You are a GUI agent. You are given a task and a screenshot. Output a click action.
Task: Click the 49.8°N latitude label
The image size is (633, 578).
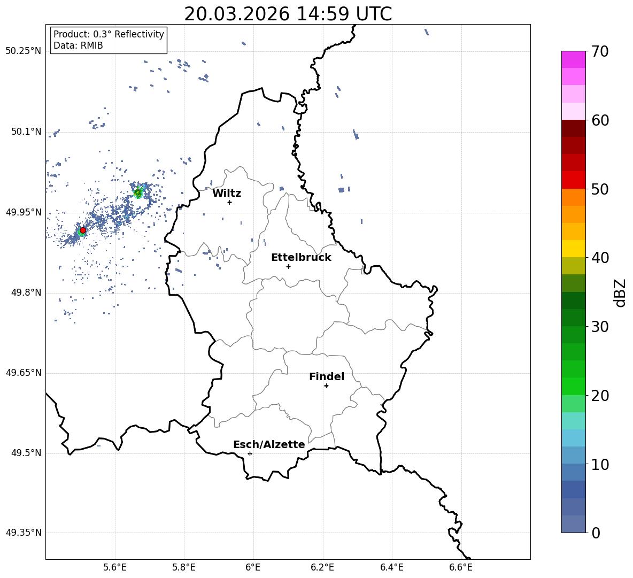click(x=26, y=292)
